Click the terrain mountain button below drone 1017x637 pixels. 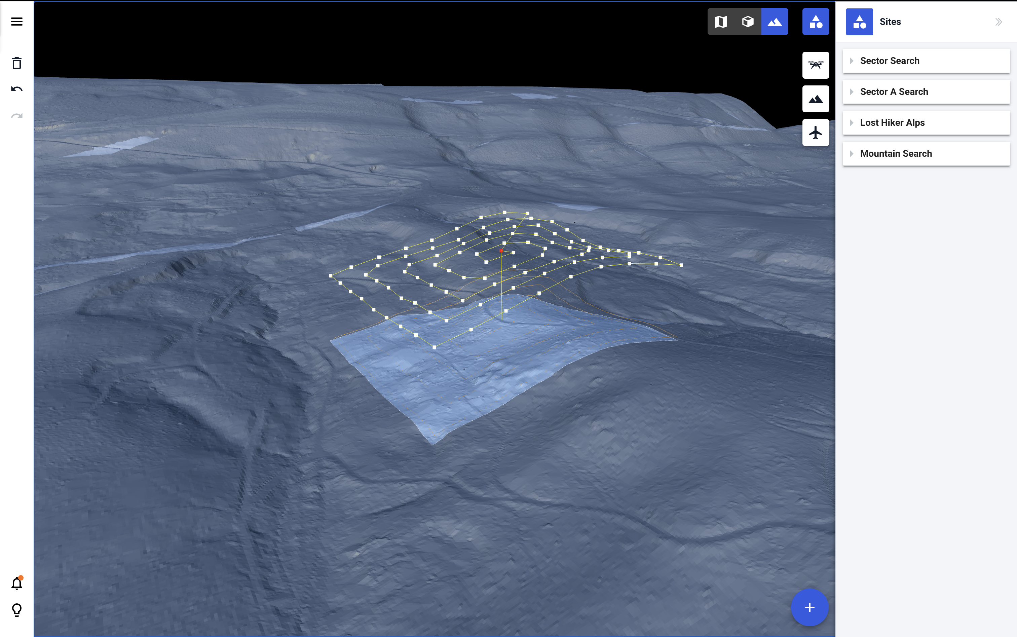[815, 99]
